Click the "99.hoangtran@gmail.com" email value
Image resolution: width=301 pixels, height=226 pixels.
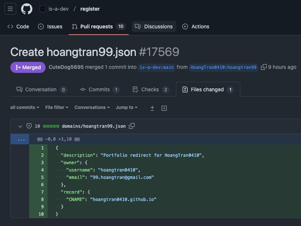tap(122, 177)
